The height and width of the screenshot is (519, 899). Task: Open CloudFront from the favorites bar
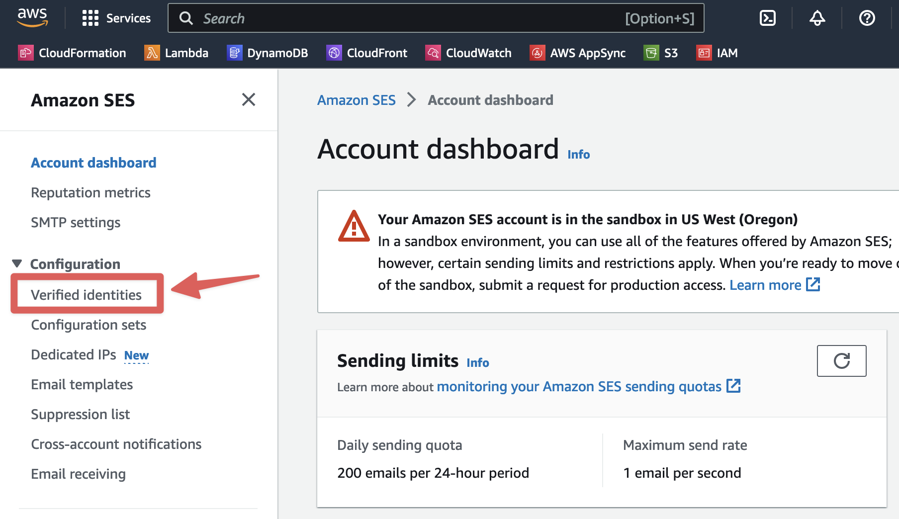367,53
